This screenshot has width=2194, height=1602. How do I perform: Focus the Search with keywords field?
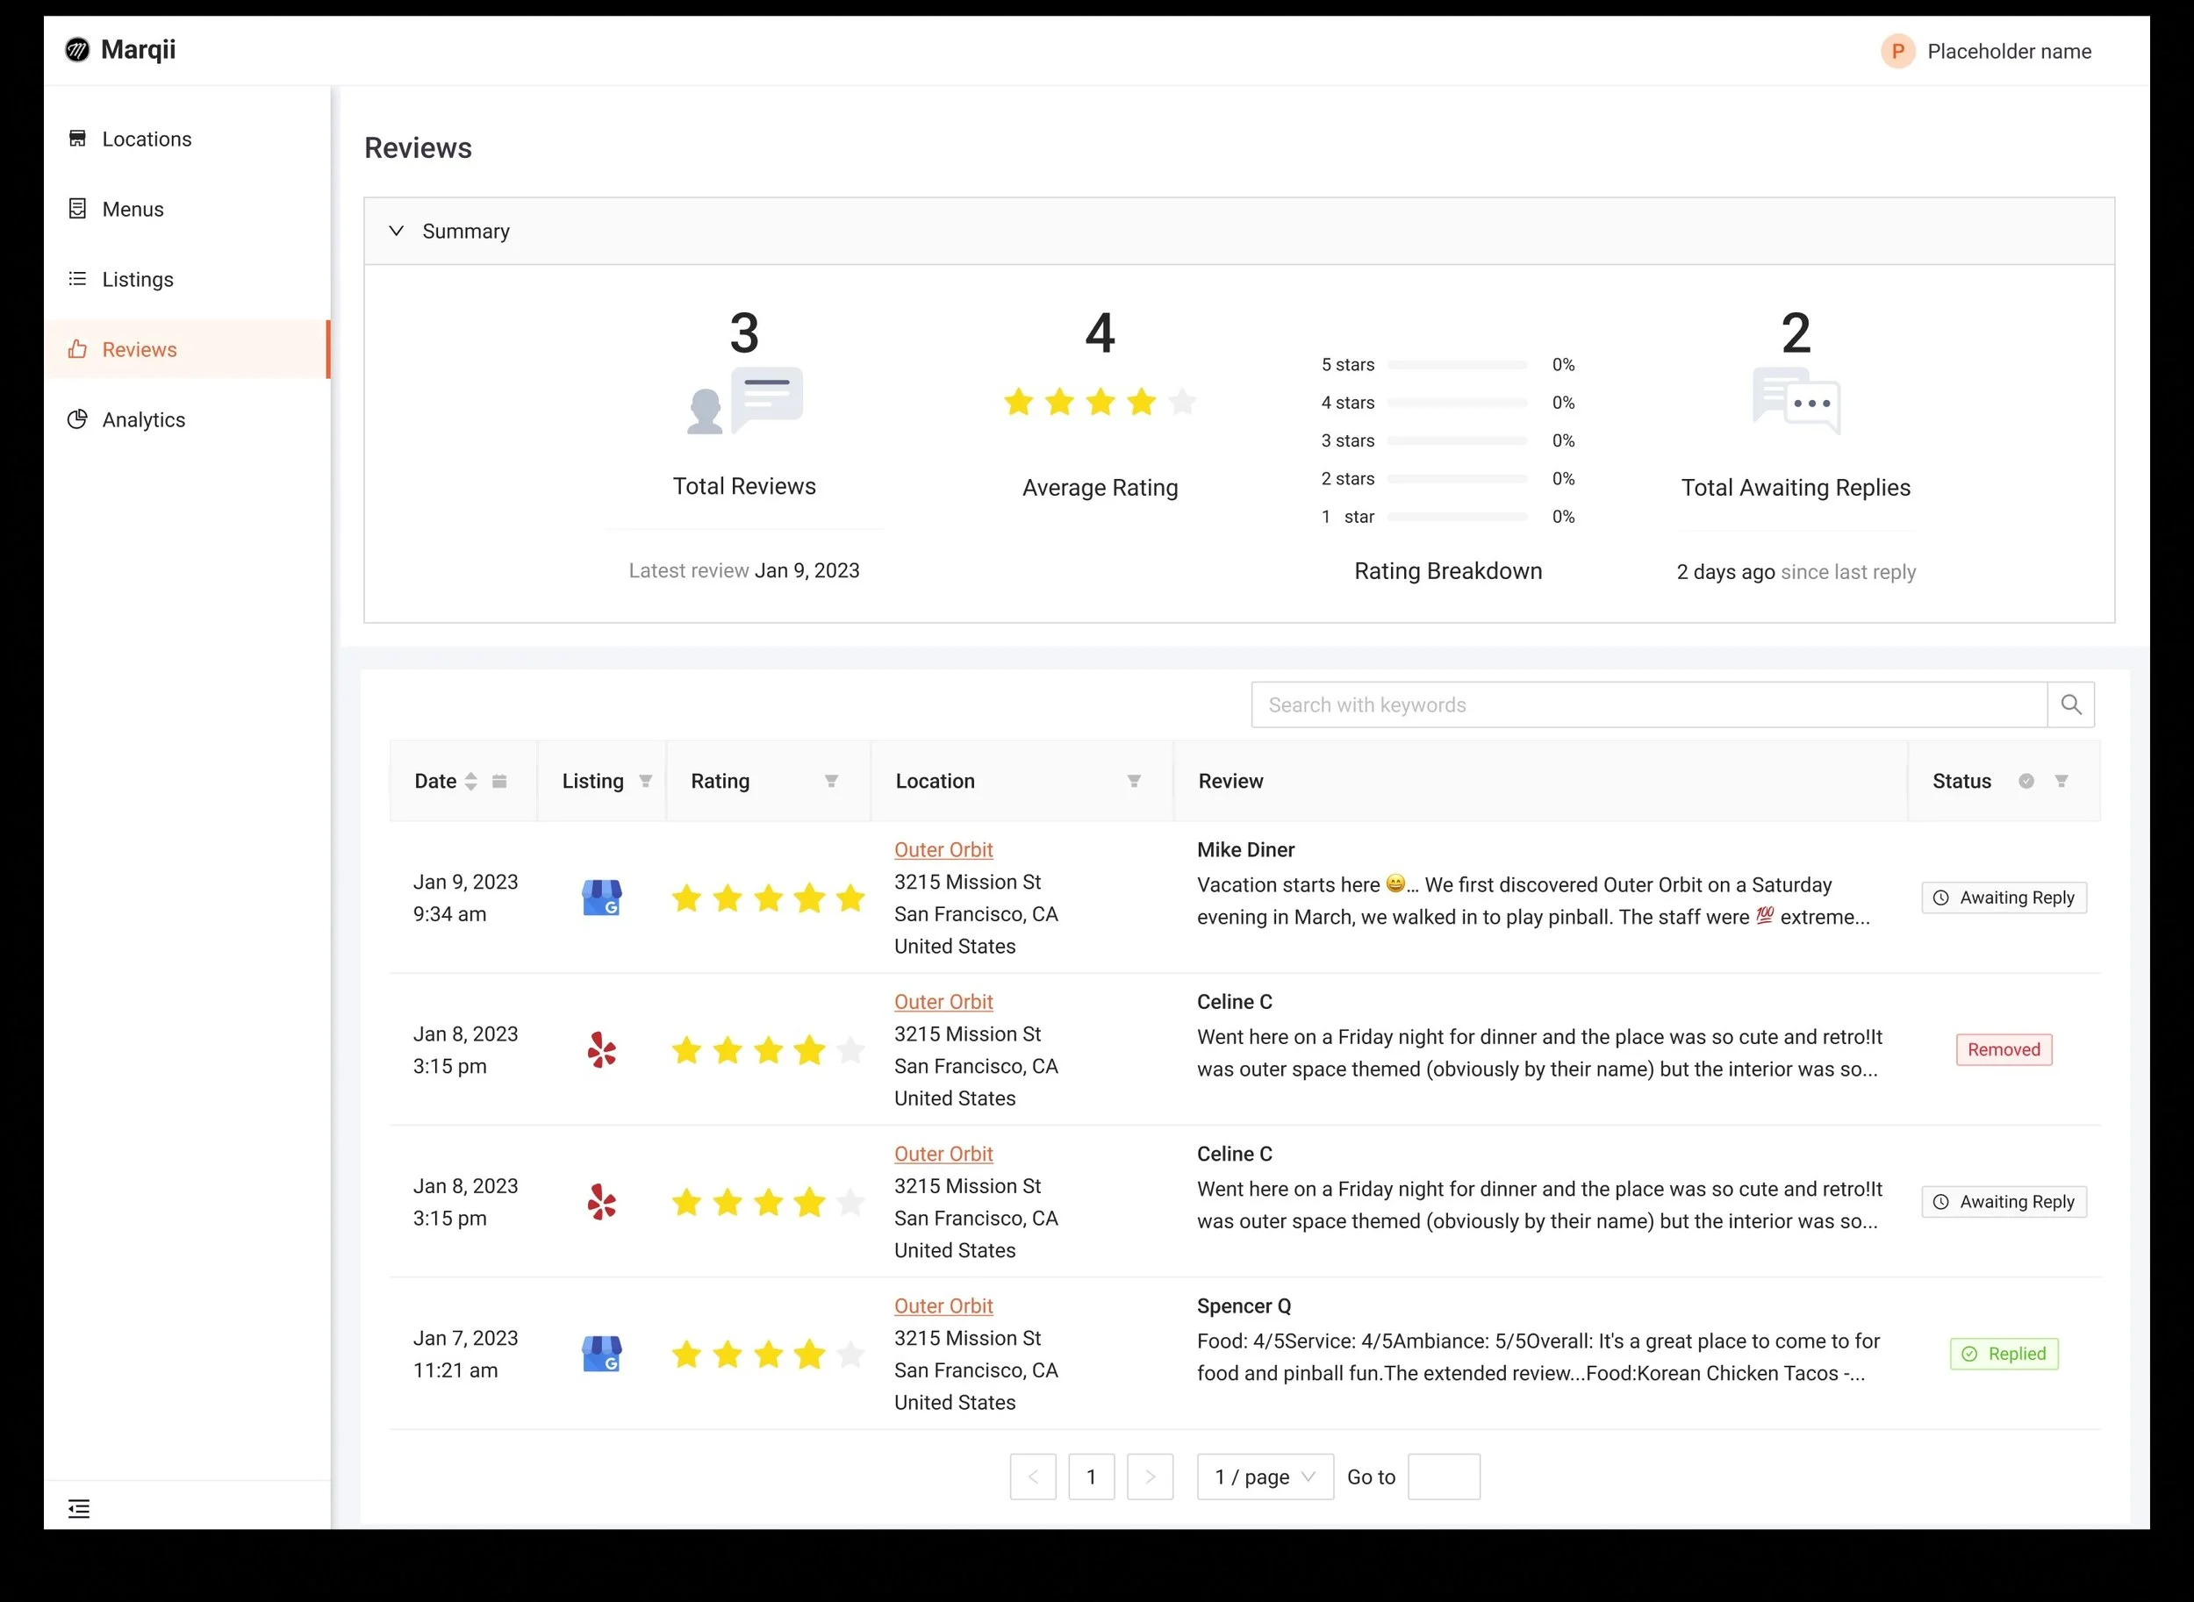[1649, 705]
